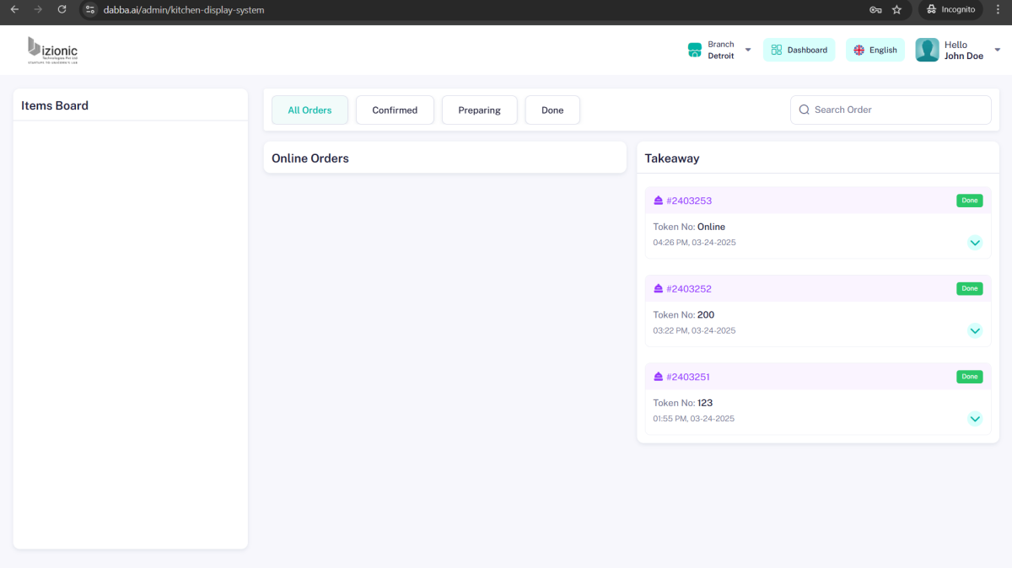Click the browser forward arrow
This screenshot has height=568, width=1012.
point(38,9)
